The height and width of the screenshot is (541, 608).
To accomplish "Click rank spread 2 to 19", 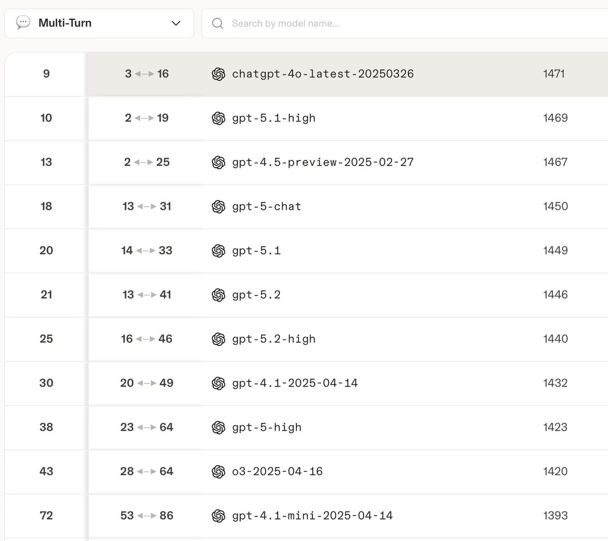I will [147, 118].
